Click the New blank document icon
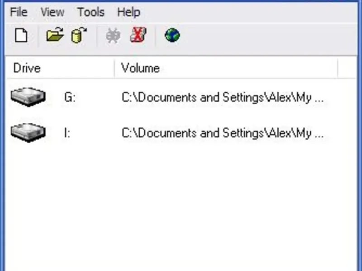The width and height of the screenshot is (362, 271). pyautogui.click(x=21, y=36)
